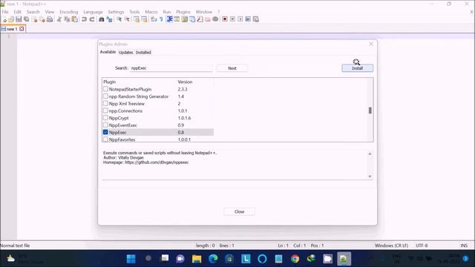Click description box scroll-down arrow

pyautogui.click(x=370, y=177)
